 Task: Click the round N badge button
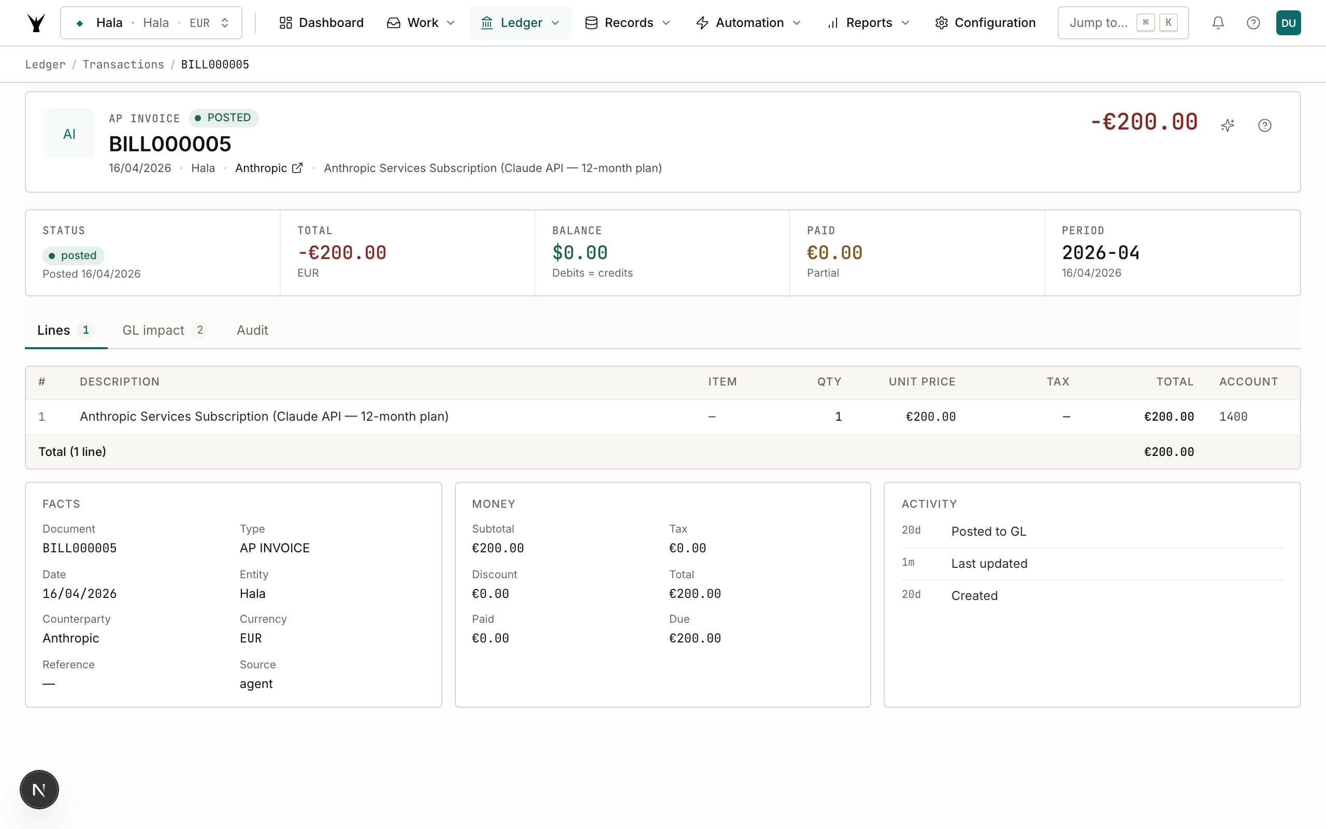tap(39, 790)
